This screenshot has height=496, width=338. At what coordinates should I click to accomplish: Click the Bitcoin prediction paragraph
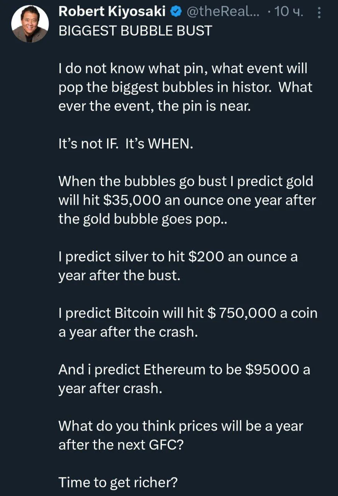(188, 322)
